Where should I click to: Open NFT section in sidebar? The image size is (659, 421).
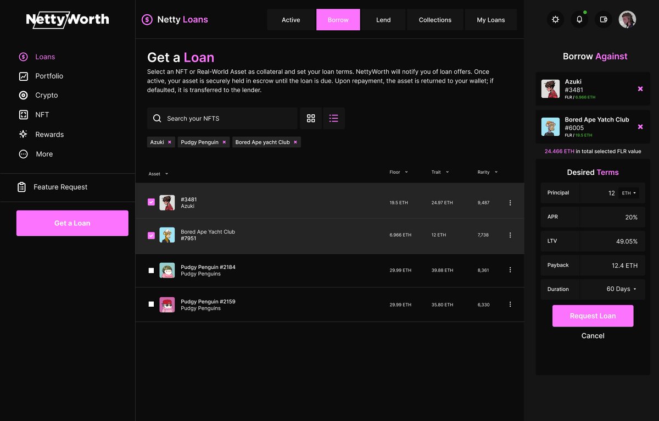[34, 115]
